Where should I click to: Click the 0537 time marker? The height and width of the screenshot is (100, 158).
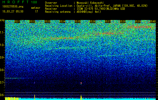108,21
